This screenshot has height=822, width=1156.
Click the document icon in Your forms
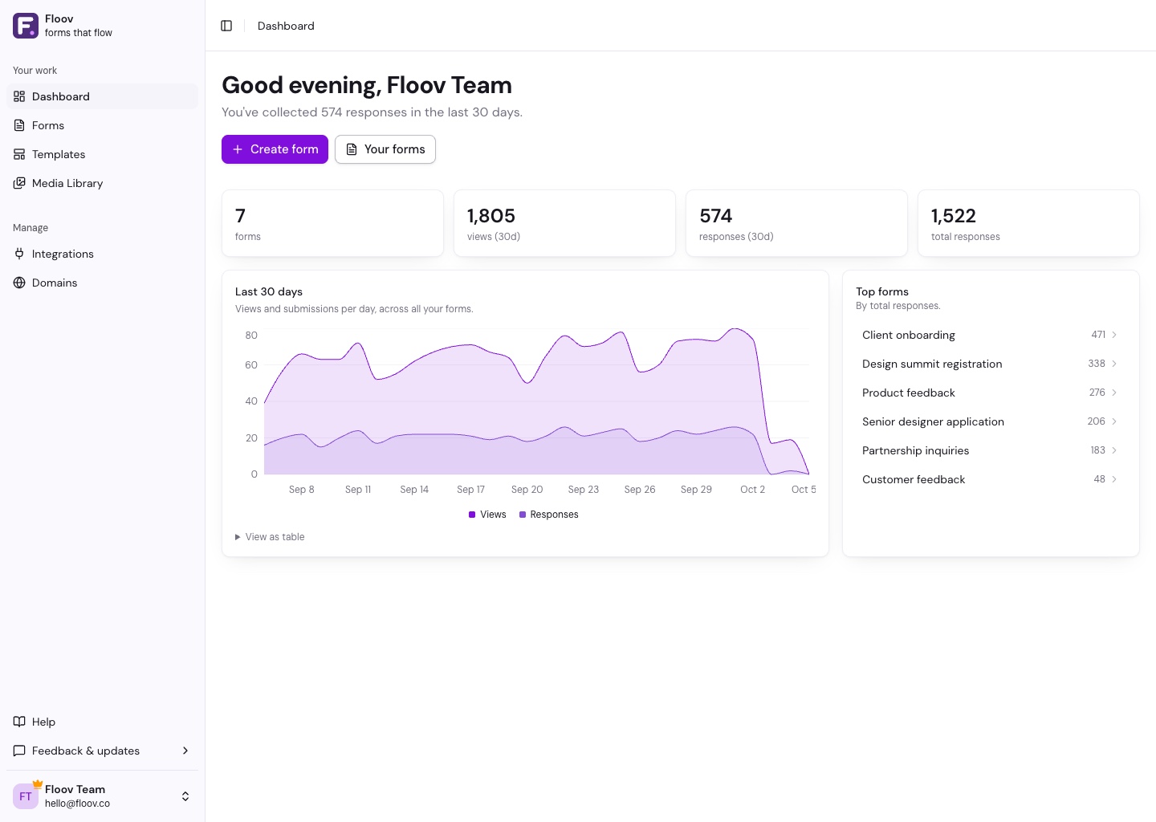pyautogui.click(x=352, y=149)
